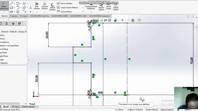Open the SOLIDWORKS Add-Ins tab

point(40,16)
